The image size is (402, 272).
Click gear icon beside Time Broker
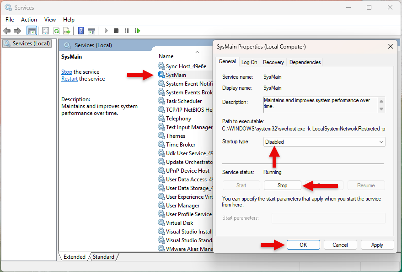161,144
